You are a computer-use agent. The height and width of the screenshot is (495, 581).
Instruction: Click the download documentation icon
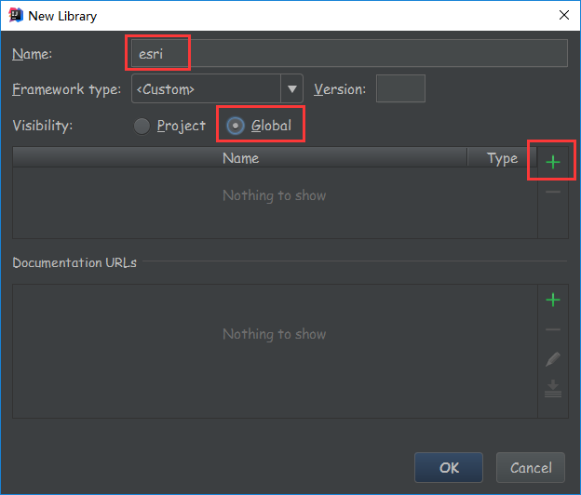click(552, 388)
